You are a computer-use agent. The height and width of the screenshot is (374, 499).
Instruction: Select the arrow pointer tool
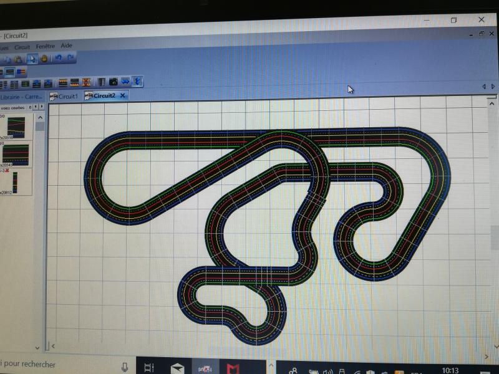click(x=33, y=59)
